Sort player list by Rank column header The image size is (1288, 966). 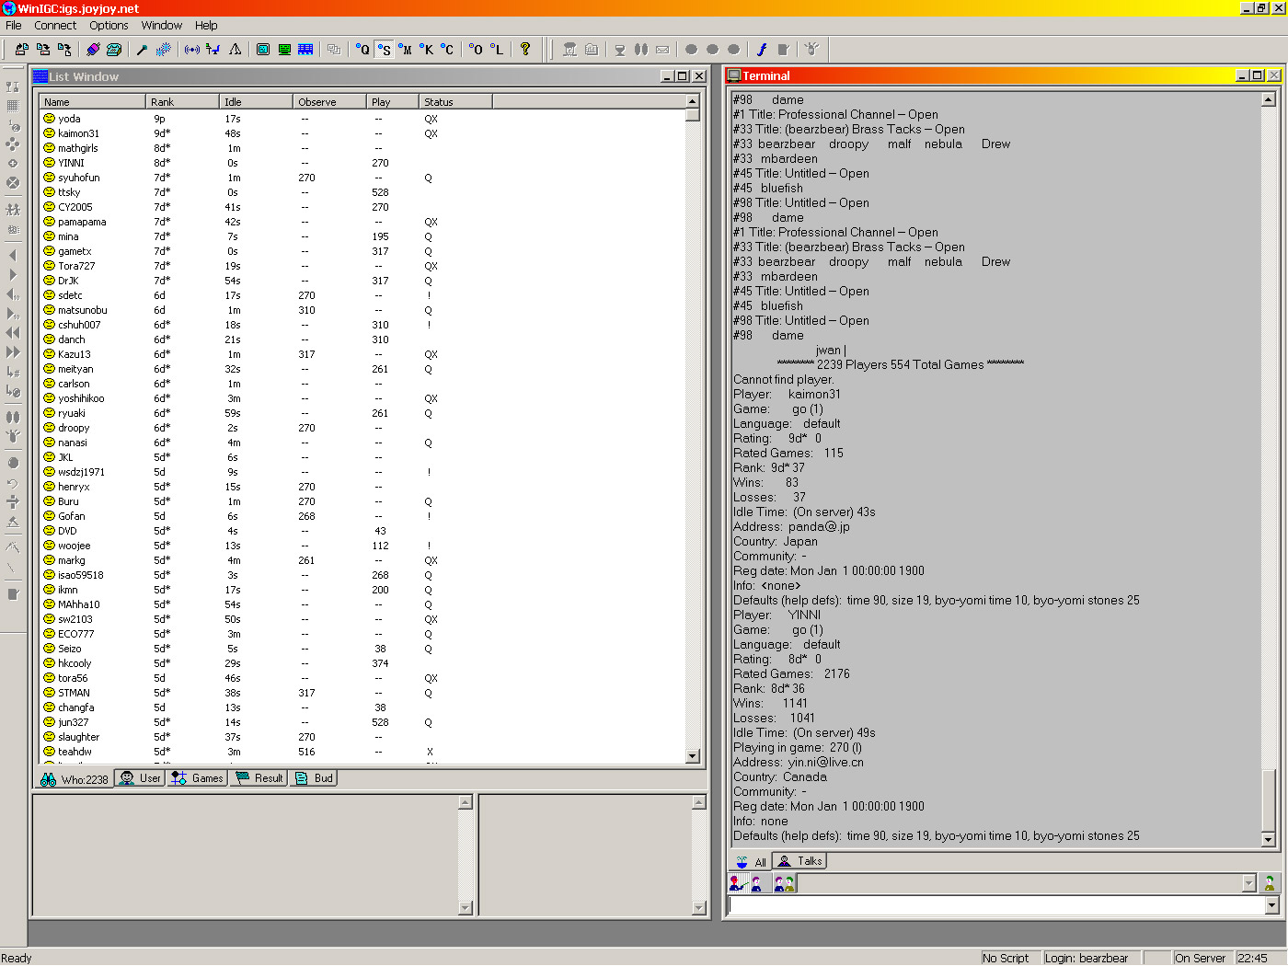coord(182,102)
